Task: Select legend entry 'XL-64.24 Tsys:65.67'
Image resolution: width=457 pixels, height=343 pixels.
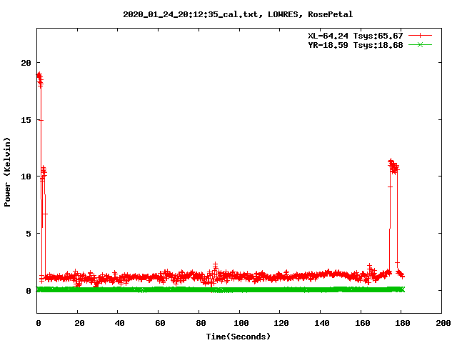Action: (356, 36)
